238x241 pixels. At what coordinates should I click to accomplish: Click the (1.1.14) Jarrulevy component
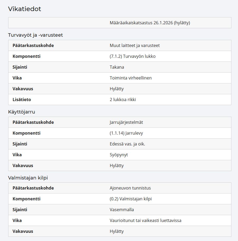126,133
